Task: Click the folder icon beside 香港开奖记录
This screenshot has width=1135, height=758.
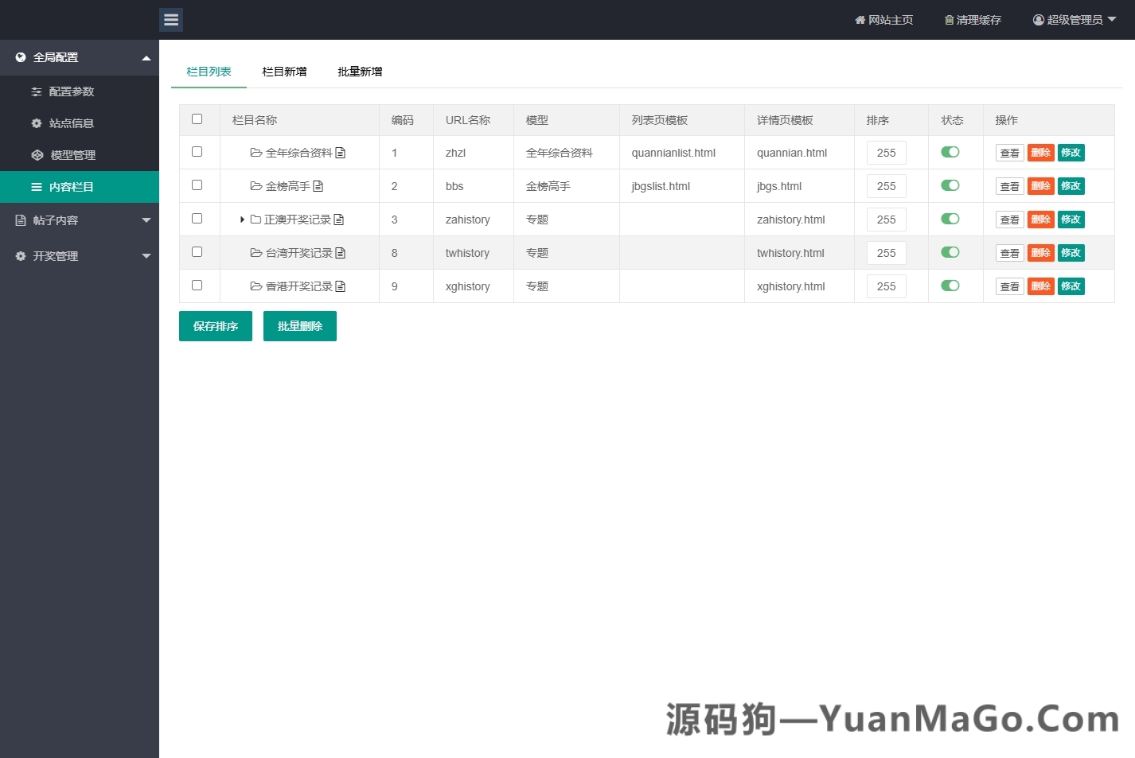Action: pos(255,286)
